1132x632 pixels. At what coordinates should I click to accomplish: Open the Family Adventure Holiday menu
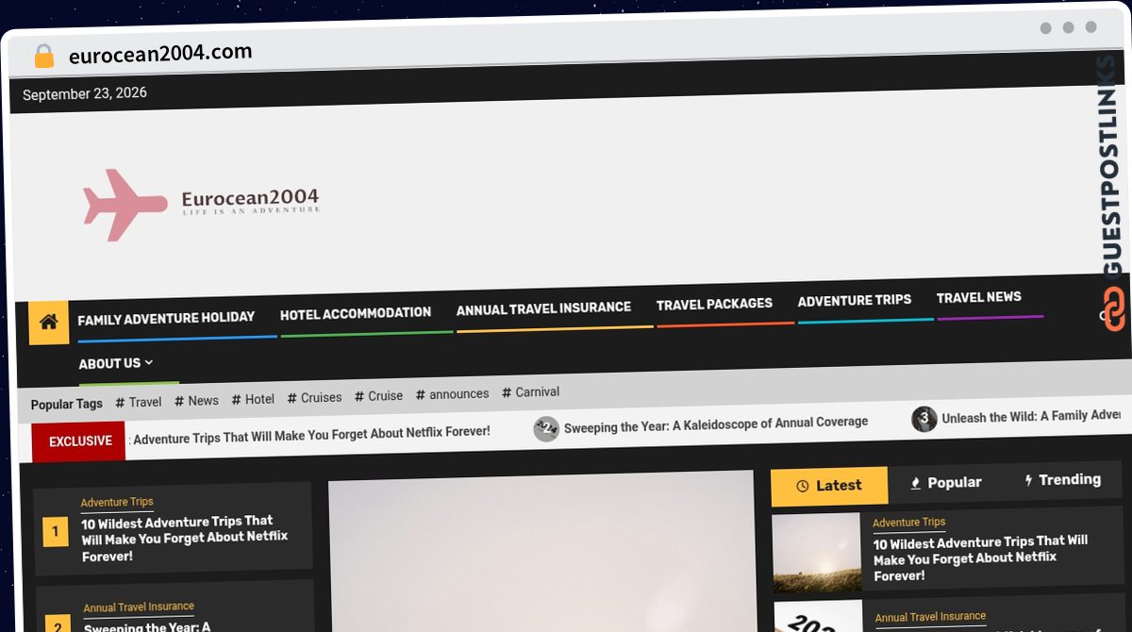pyautogui.click(x=166, y=319)
